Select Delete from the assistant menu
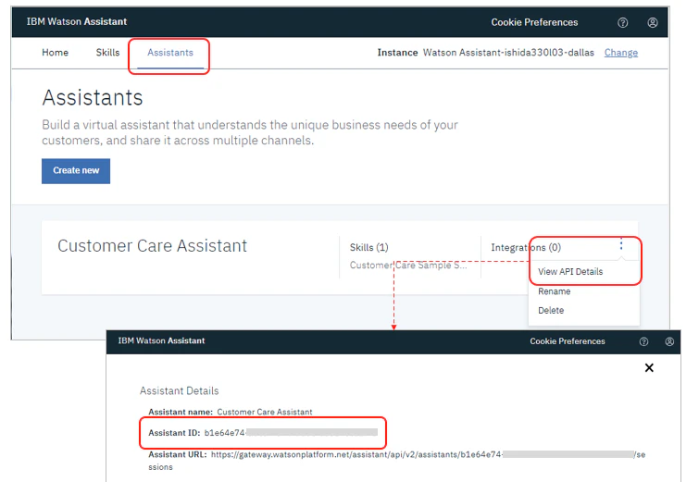Screen dimensions: 699x482 click(551, 311)
